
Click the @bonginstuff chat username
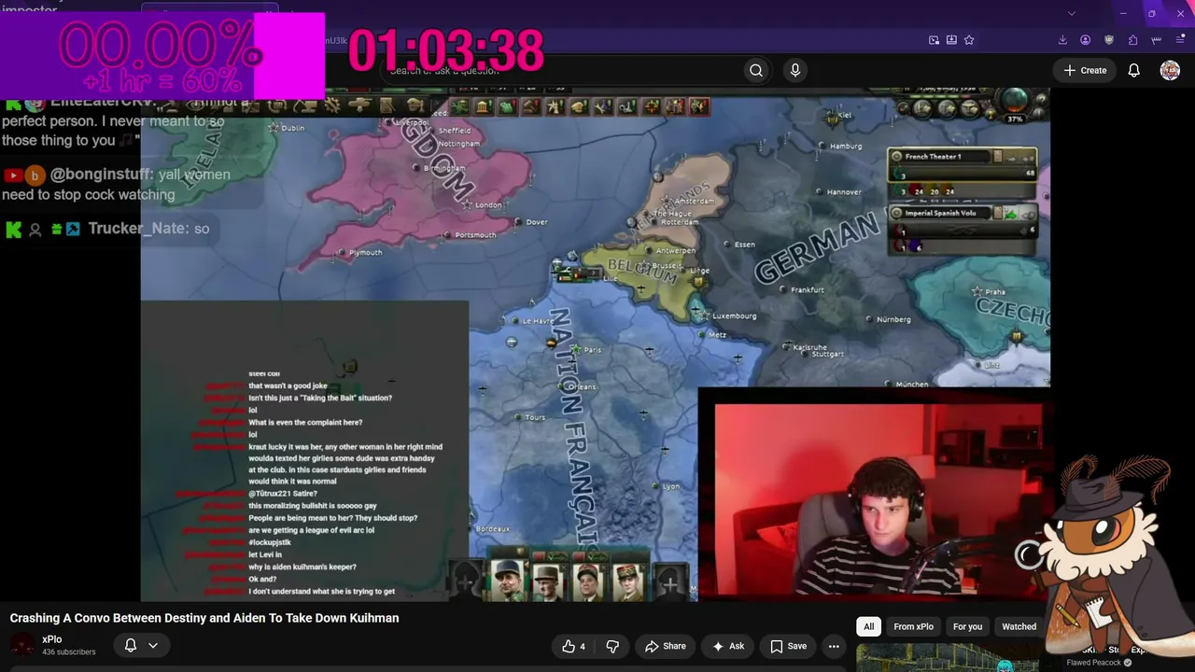(x=103, y=175)
